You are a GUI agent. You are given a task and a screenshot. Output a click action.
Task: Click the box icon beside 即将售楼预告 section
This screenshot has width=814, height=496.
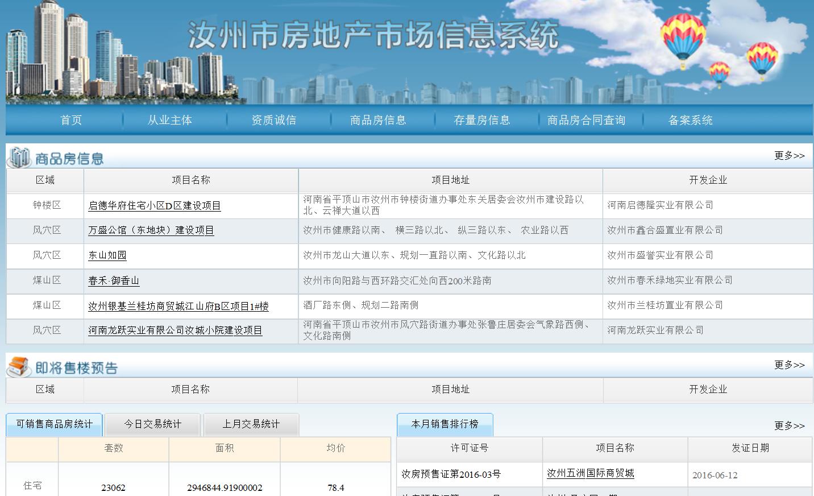click(19, 366)
